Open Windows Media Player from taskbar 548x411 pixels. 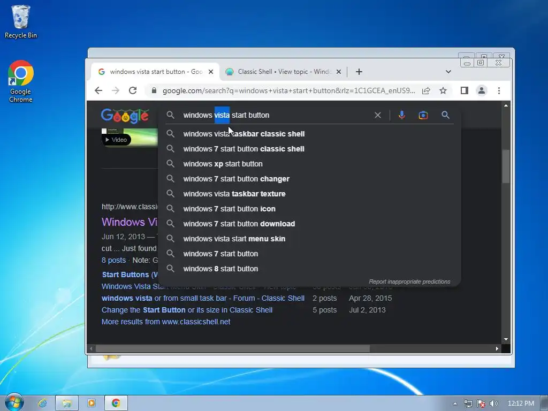(x=91, y=404)
